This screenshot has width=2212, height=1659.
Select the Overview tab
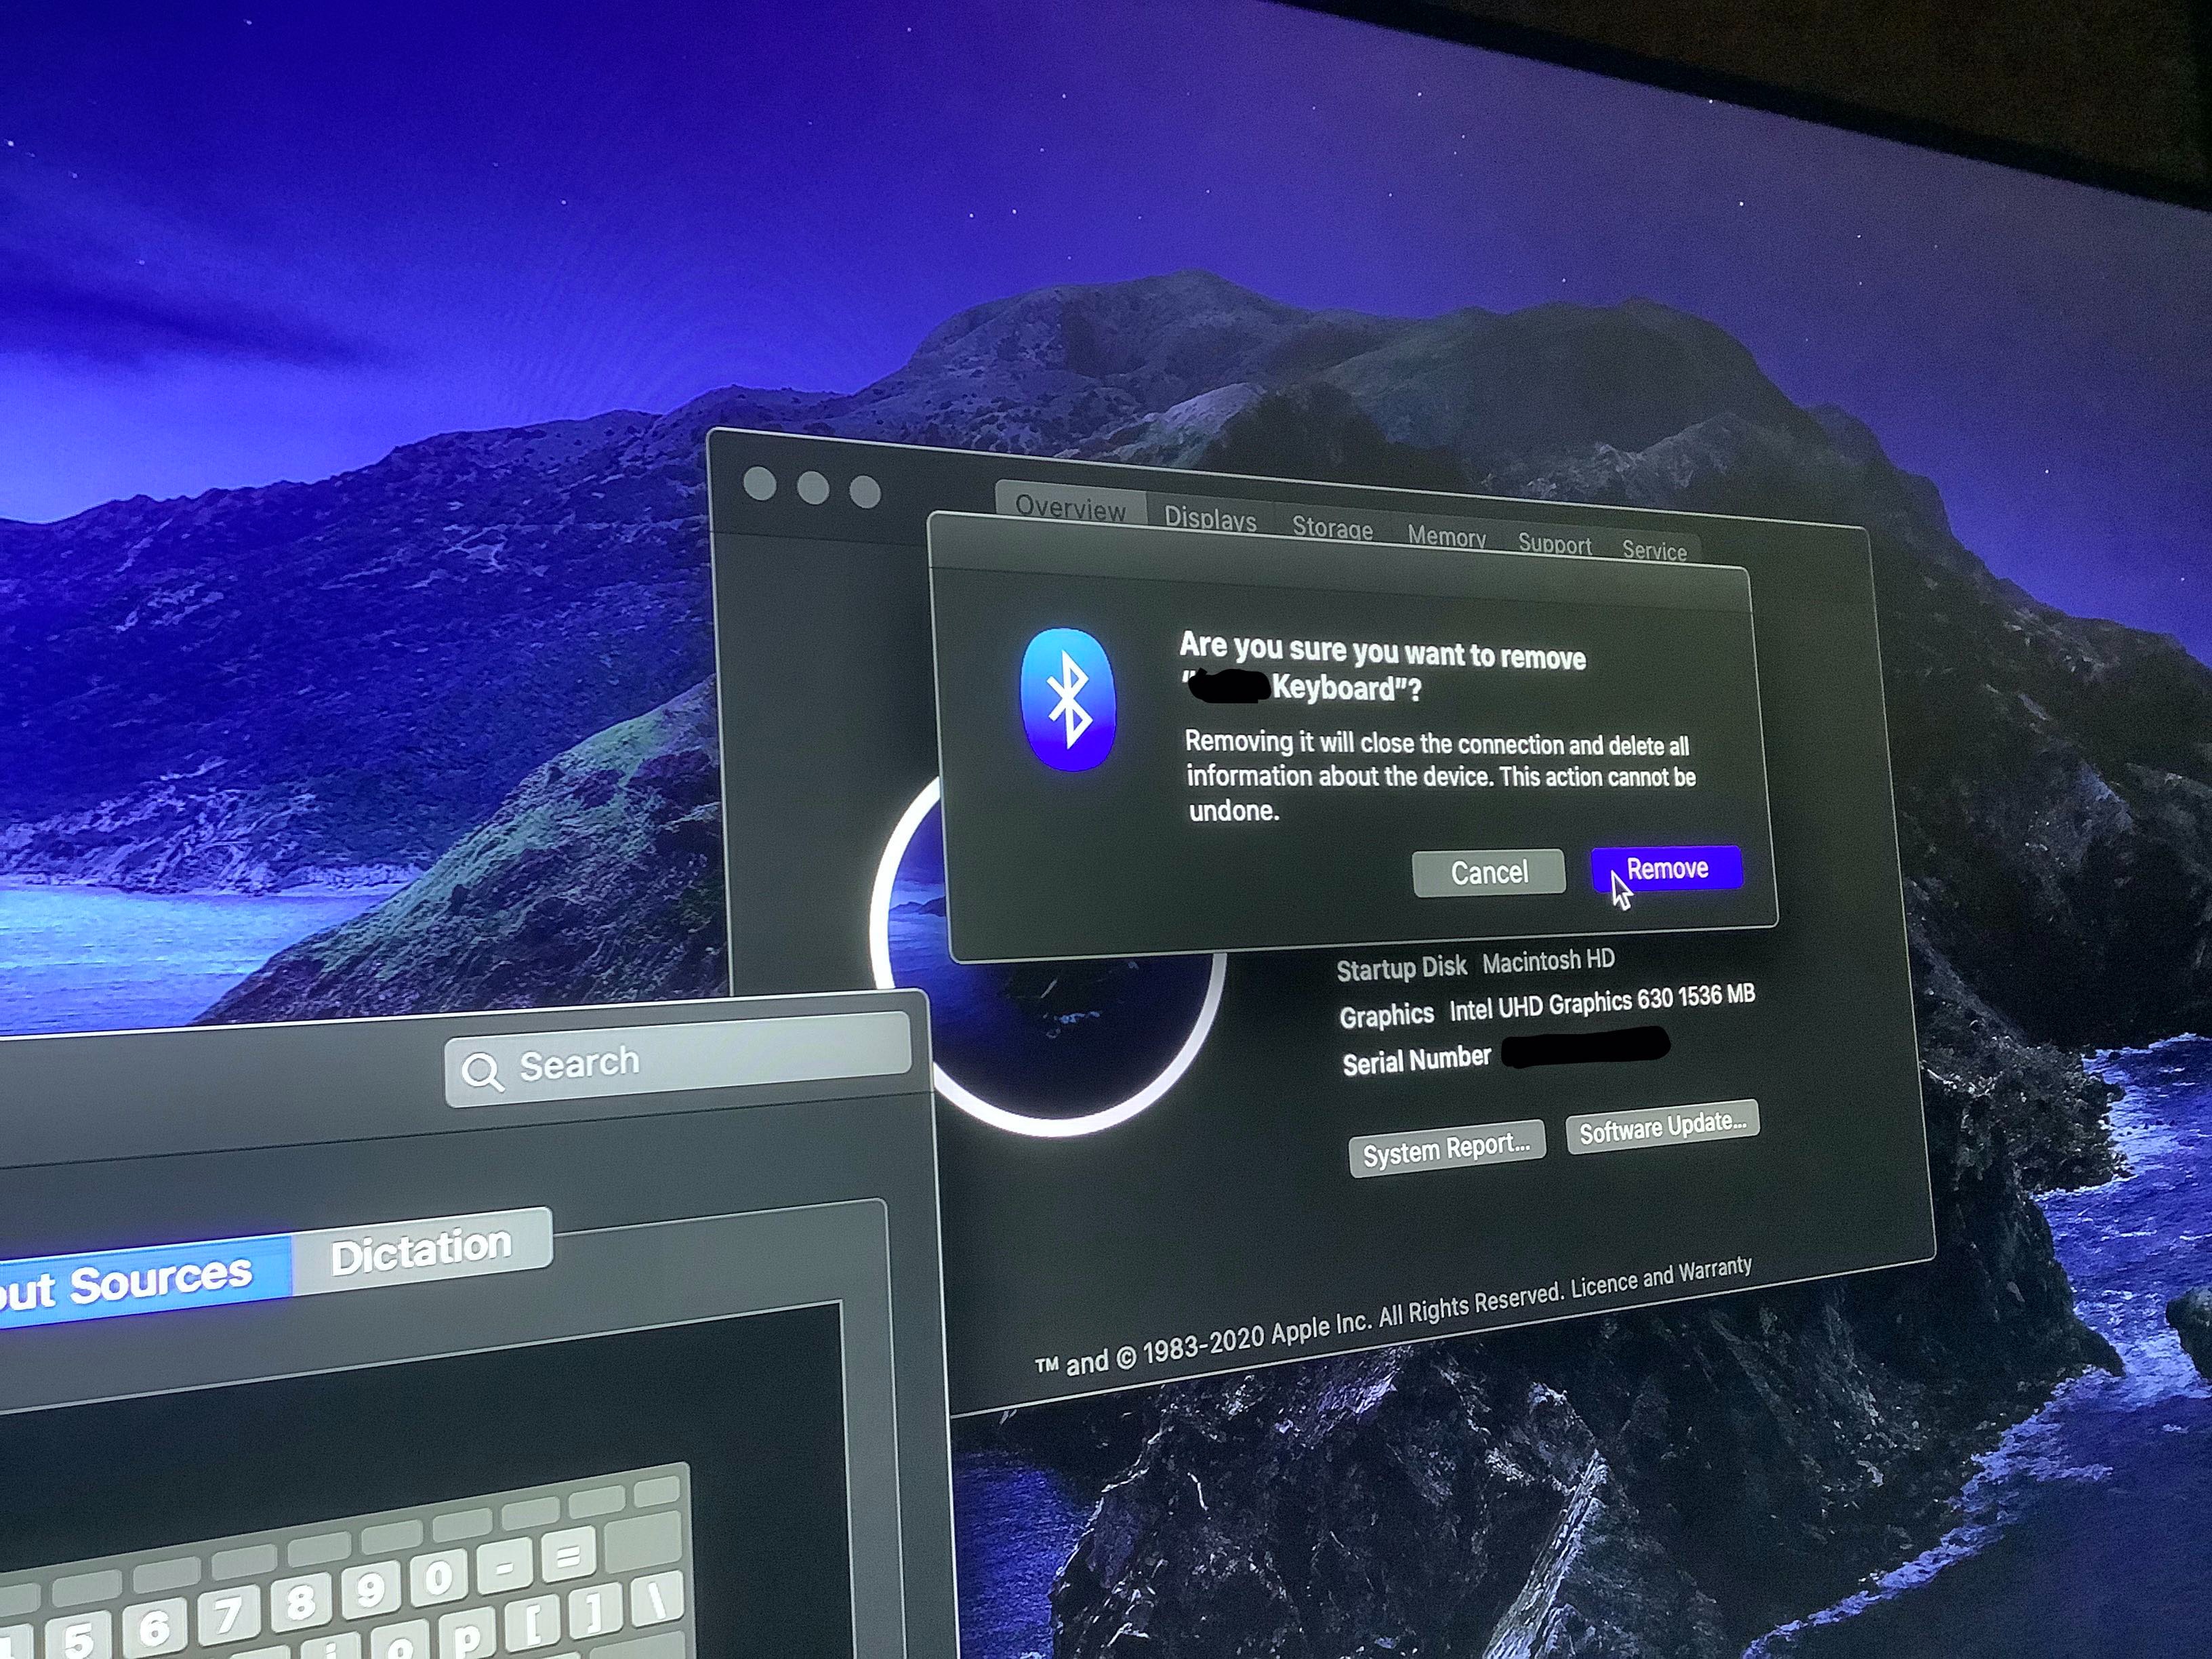[x=1070, y=508]
